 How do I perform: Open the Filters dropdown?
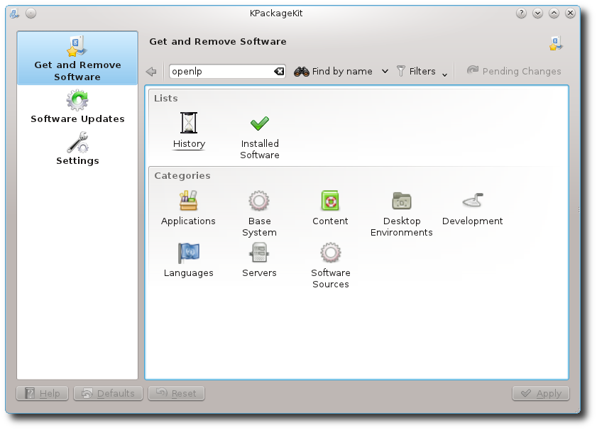point(422,71)
